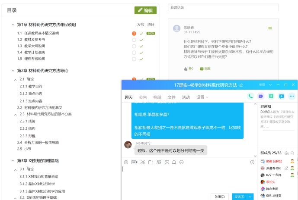Click the send image icon
298x200 pixels.
click(167, 162)
